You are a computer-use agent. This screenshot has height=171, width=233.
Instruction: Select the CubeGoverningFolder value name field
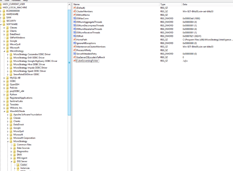point(87,61)
